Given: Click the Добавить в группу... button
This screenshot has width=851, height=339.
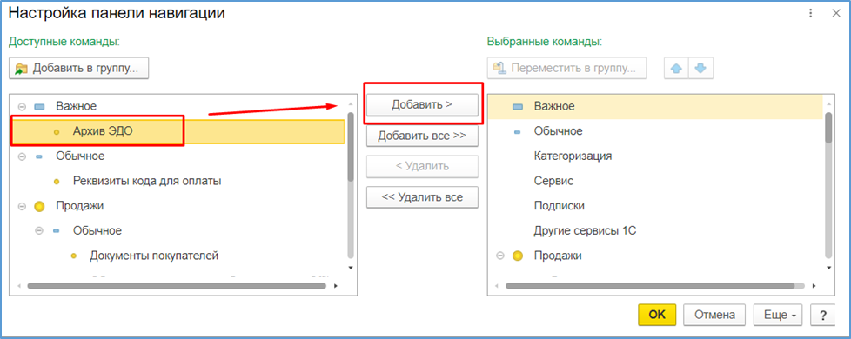Looking at the screenshot, I should click(78, 69).
